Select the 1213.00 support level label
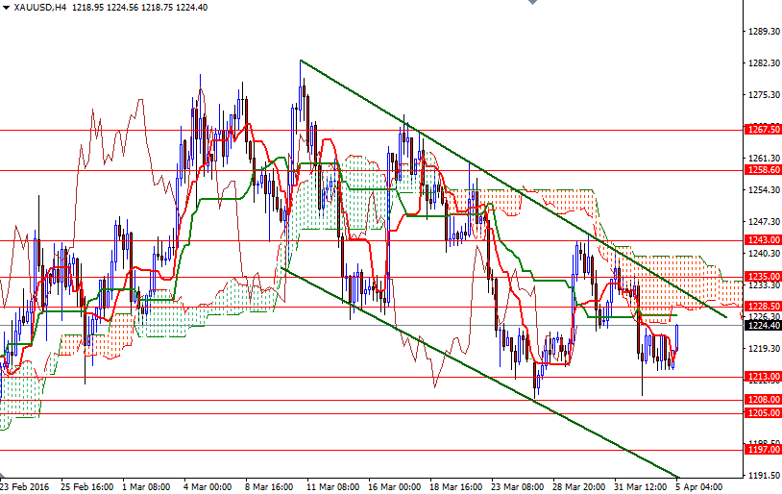782x494 pixels. (762, 377)
